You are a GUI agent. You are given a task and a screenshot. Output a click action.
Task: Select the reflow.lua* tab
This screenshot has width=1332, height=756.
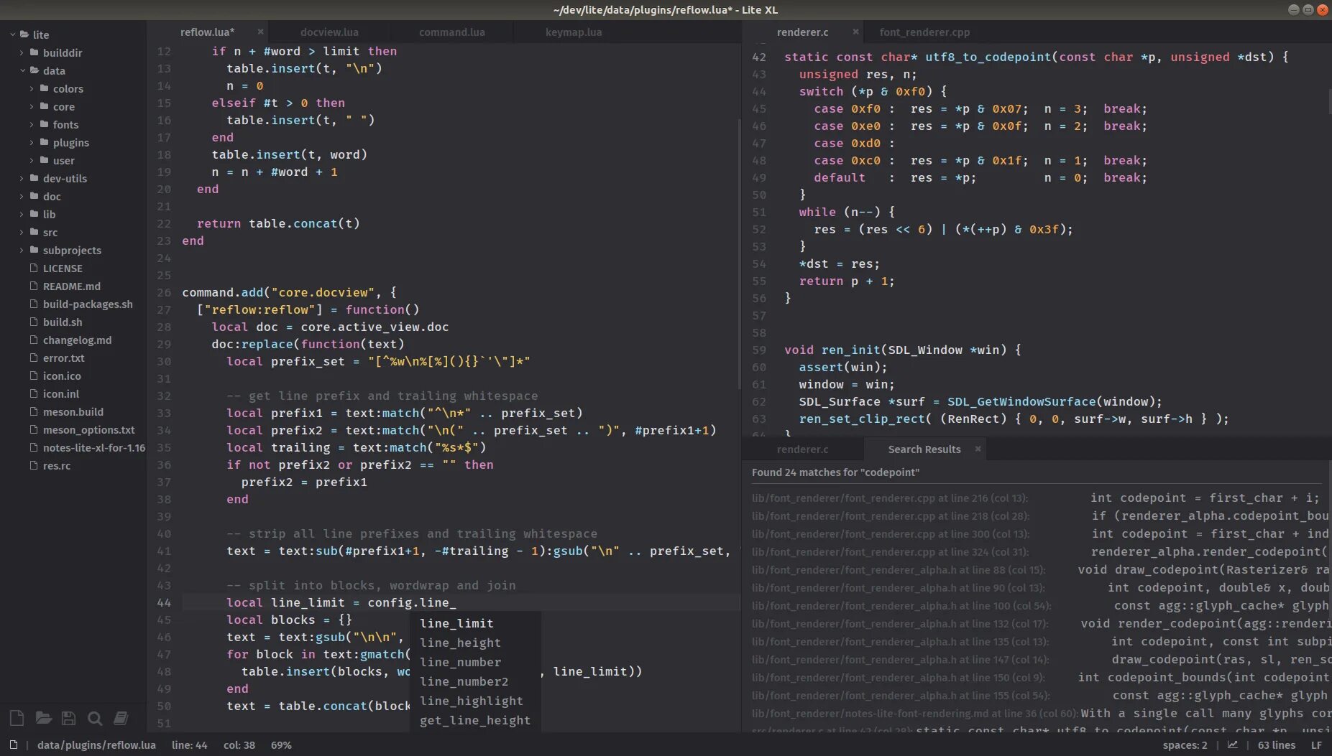tap(207, 32)
